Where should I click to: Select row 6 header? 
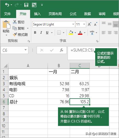click(4, 102)
